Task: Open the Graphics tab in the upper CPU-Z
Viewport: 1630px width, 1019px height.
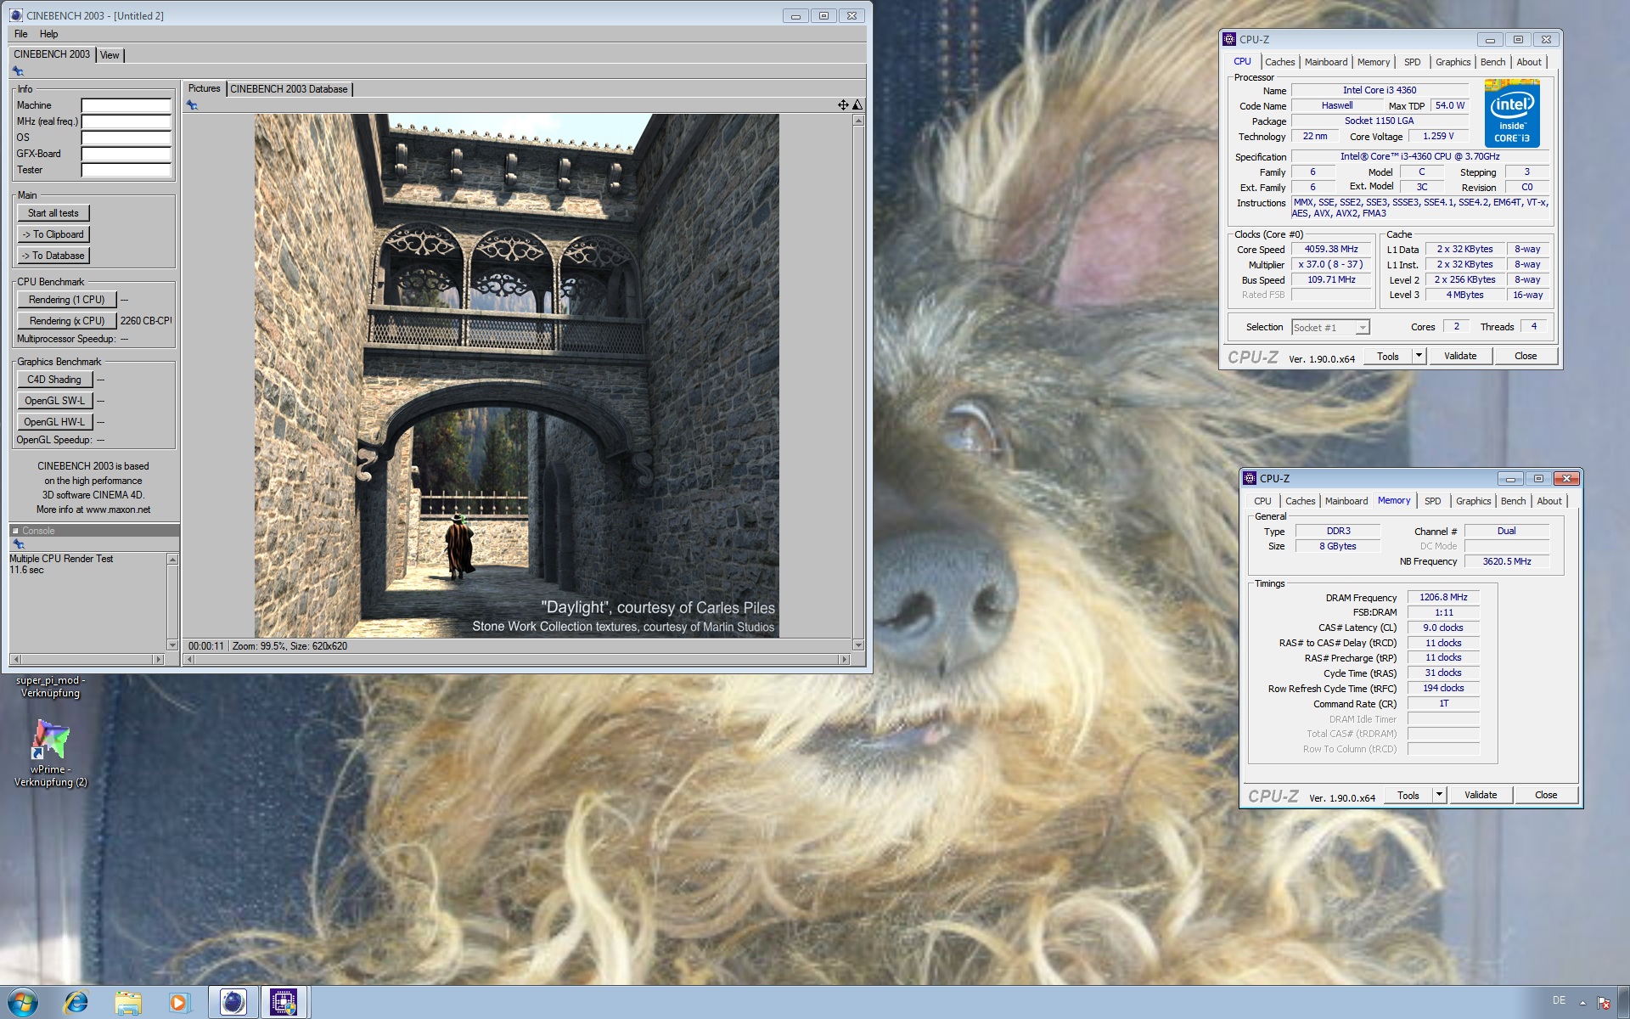Action: point(1453,62)
